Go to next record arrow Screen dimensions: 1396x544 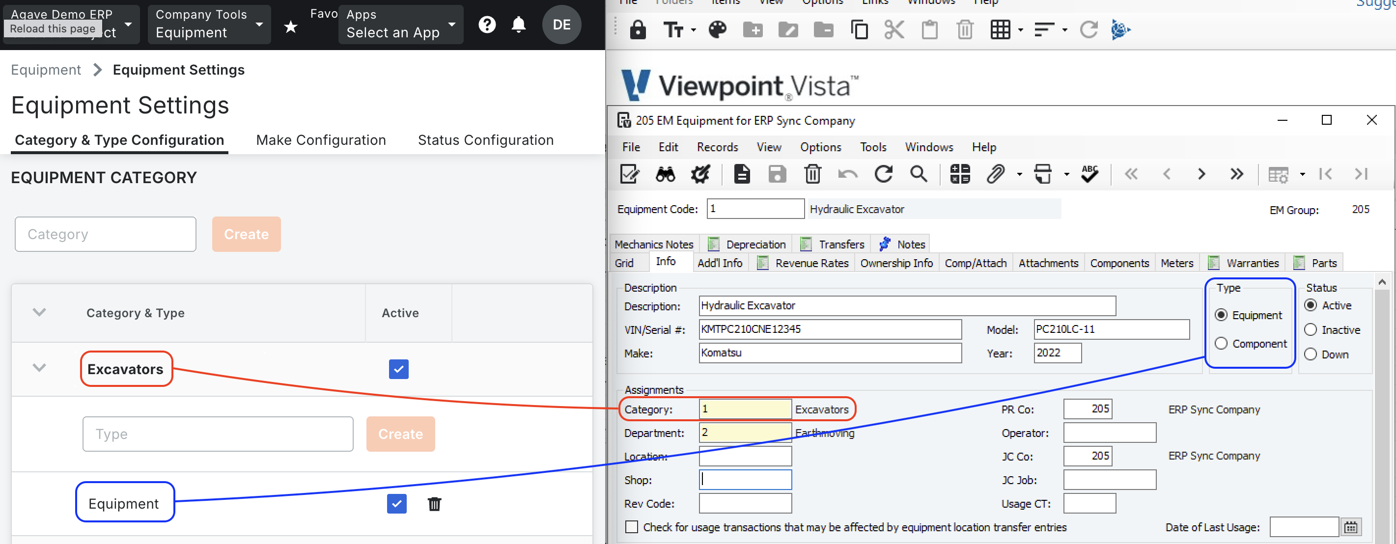(1201, 174)
